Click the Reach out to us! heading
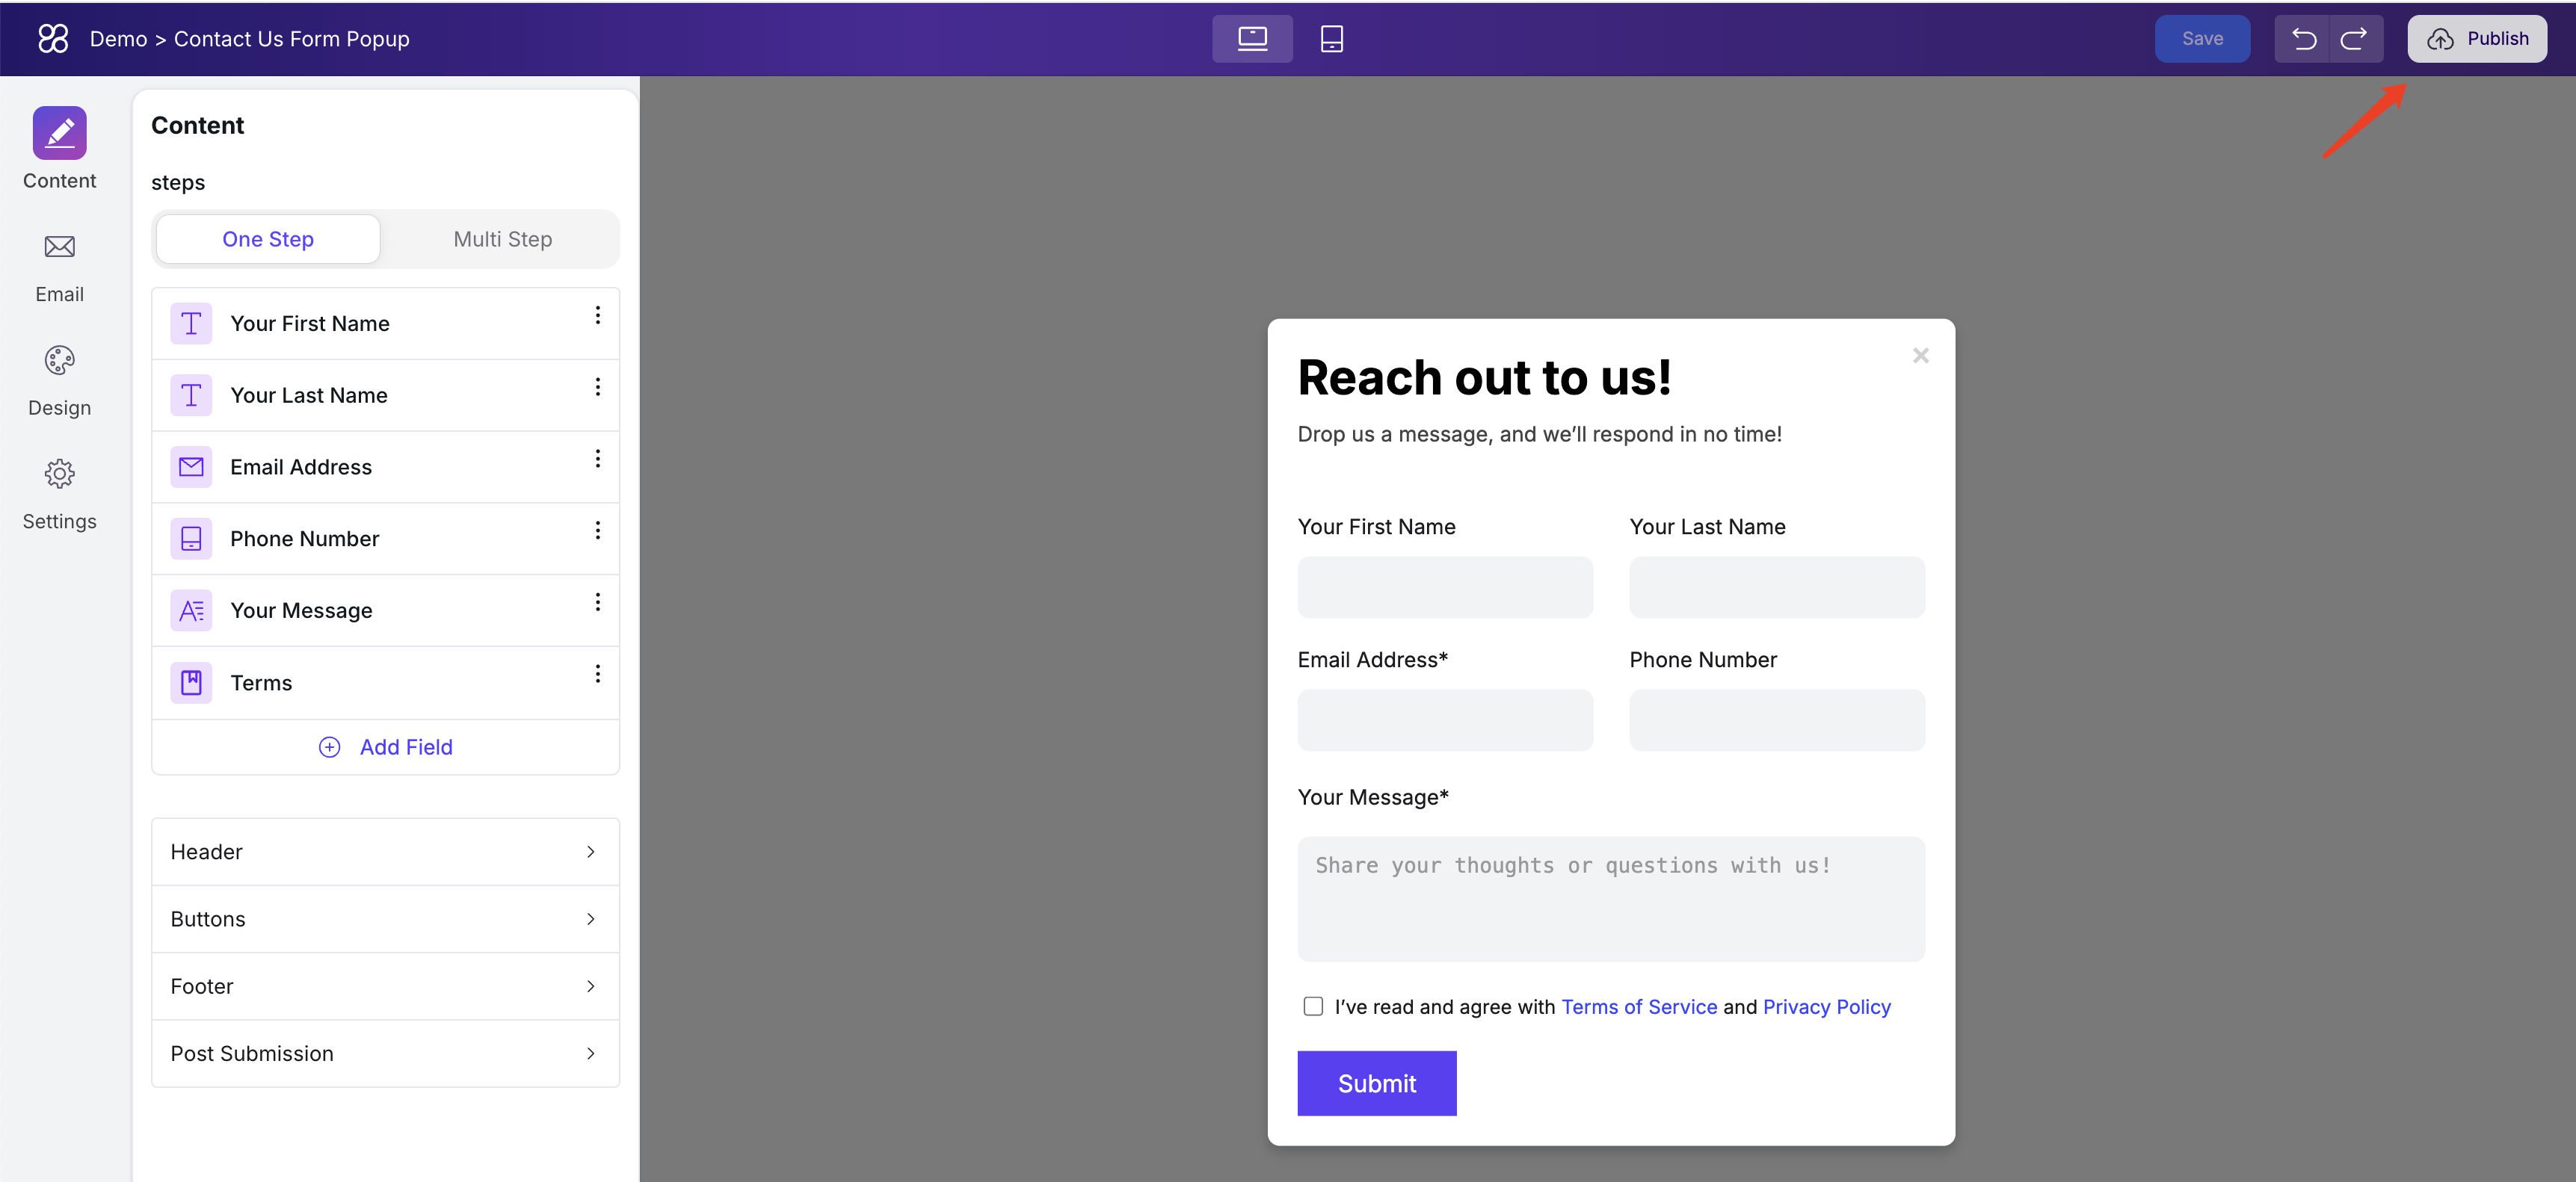Image resolution: width=2576 pixels, height=1182 pixels. [1484, 377]
